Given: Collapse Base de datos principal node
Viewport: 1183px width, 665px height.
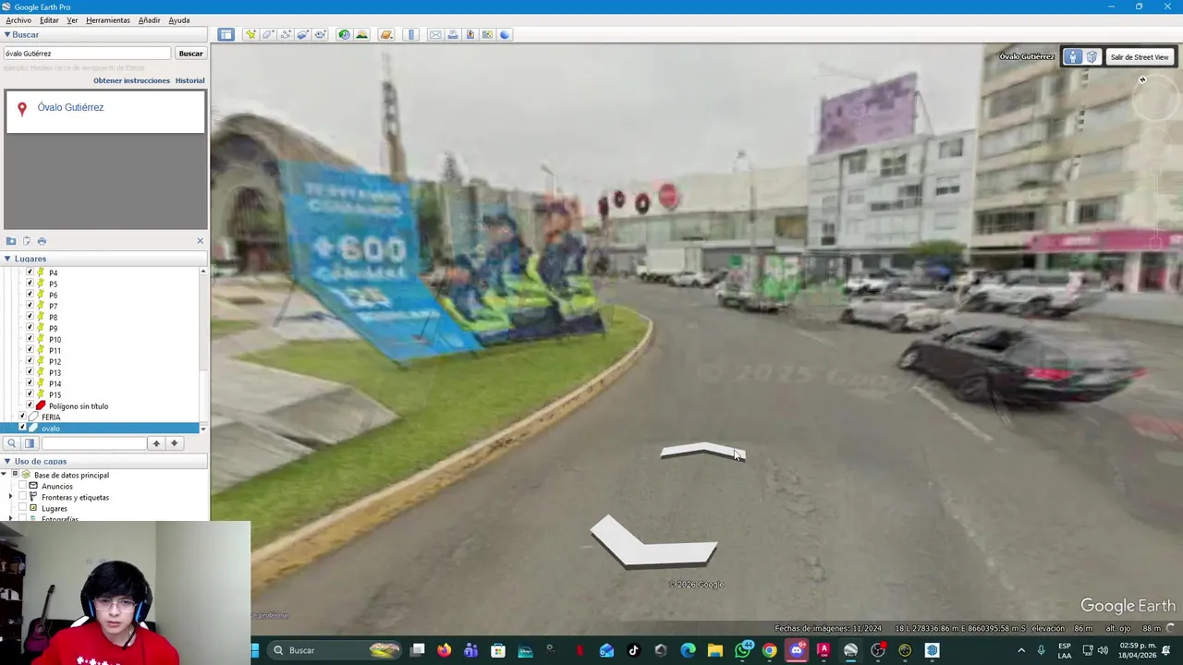Looking at the screenshot, I should click(x=4, y=475).
